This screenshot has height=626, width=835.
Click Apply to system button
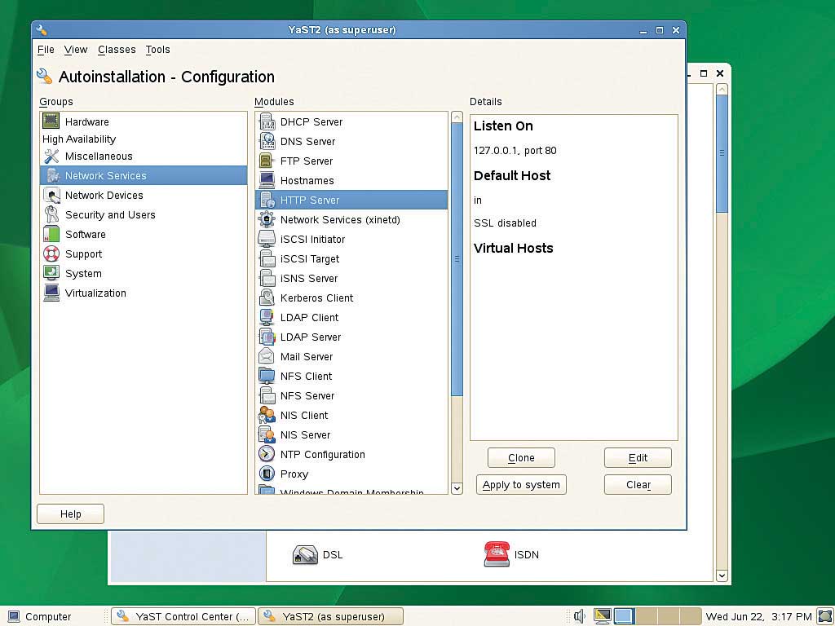[521, 484]
